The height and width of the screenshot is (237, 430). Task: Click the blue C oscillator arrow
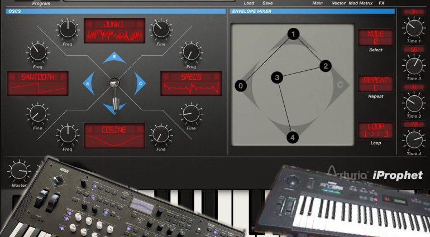click(140, 84)
